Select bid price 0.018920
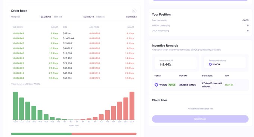 [19, 68]
